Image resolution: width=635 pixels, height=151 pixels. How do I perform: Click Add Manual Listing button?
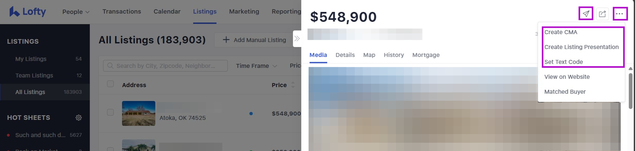click(x=254, y=40)
